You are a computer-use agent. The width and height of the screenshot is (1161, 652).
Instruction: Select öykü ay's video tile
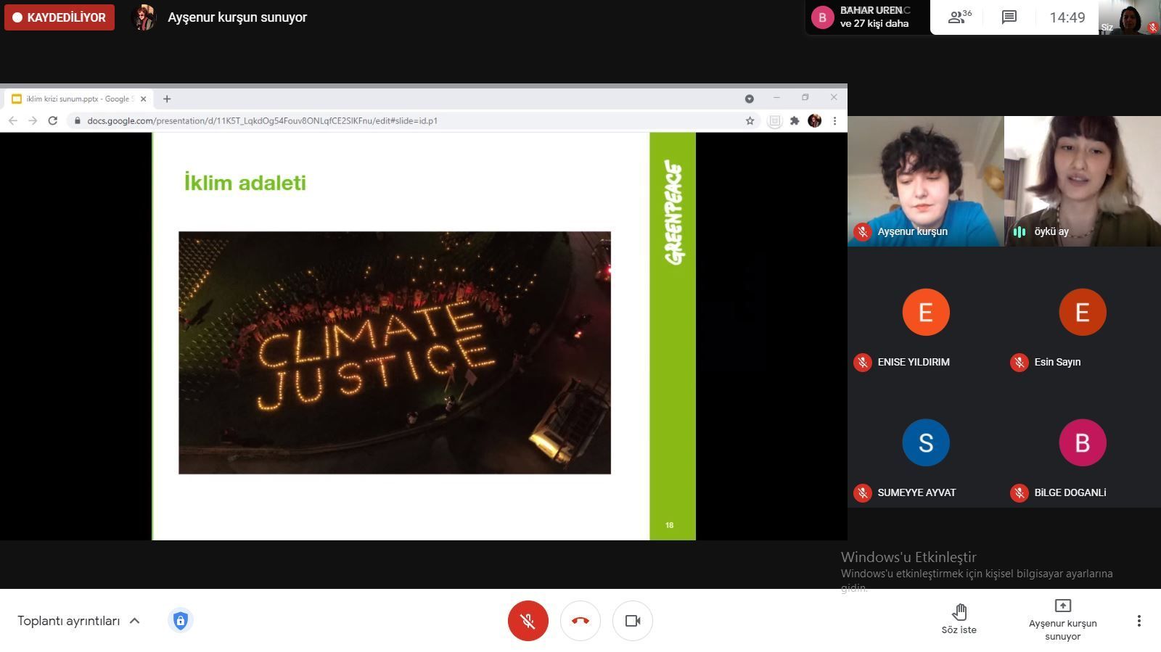[x=1082, y=181]
